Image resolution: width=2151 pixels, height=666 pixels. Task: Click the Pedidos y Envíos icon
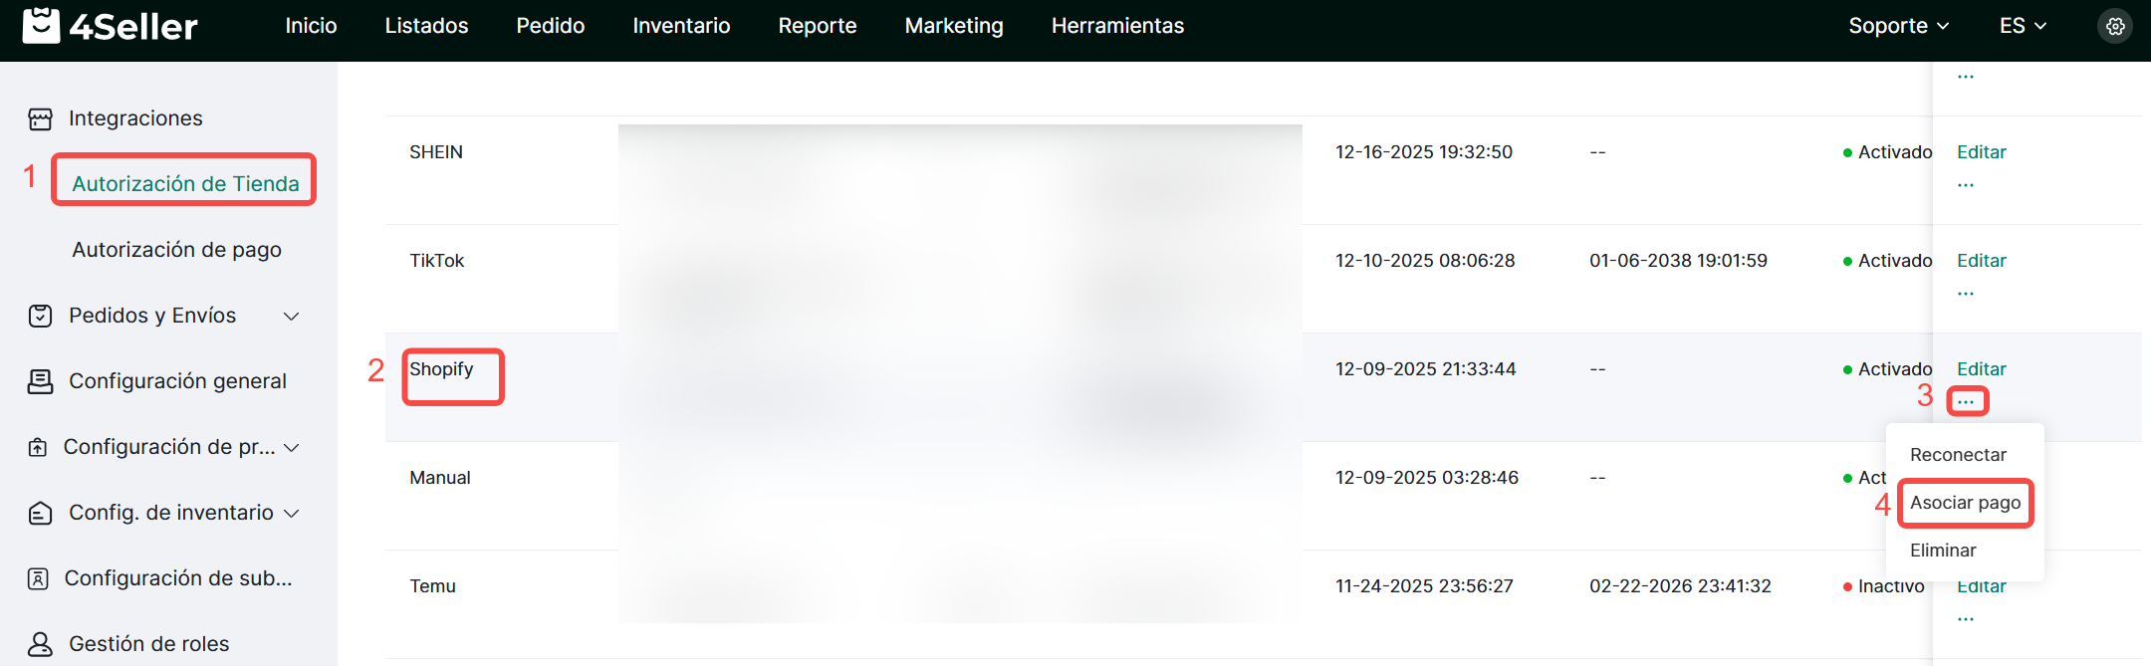(40, 317)
